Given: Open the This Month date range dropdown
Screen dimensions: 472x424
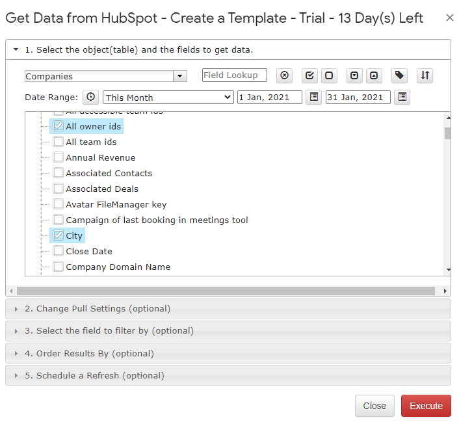Looking at the screenshot, I should coord(168,98).
